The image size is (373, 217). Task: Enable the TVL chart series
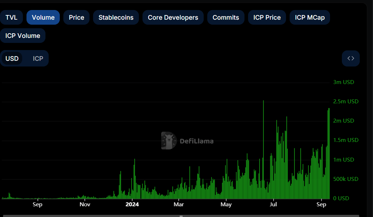(11, 18)
